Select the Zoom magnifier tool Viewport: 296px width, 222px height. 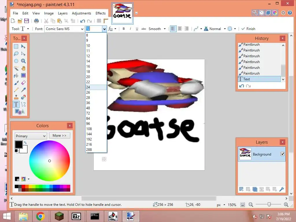click(23, 61)
